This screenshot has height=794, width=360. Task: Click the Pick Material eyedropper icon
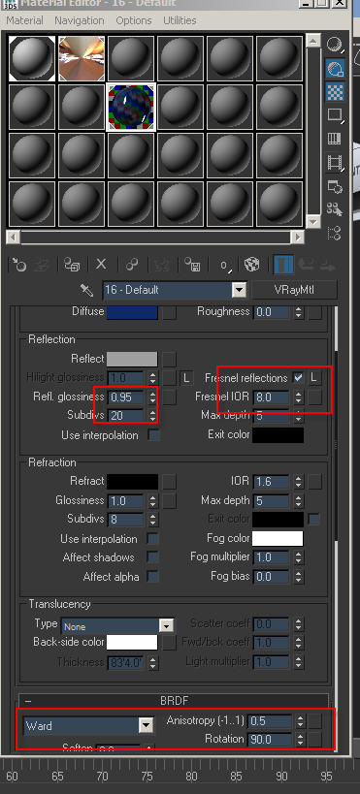pyautogui.click(x=86, y=290)
